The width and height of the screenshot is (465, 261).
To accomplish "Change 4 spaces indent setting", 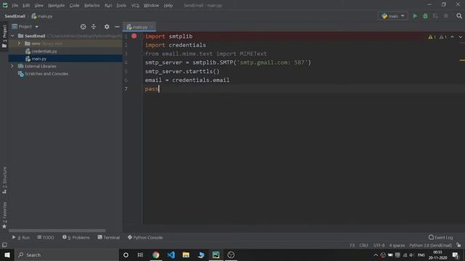I will coord(397,245).
